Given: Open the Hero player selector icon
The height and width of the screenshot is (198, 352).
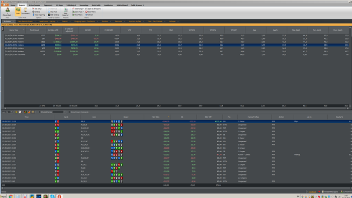Looking at the screenshot, I should point(8,10).
